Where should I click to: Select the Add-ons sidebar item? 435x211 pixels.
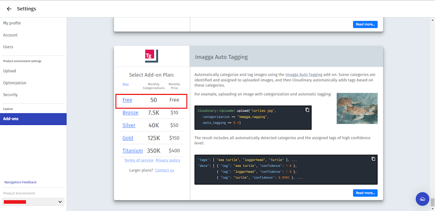(33, 119)
